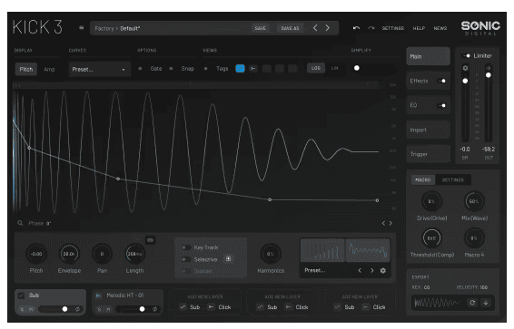Switch display to Amp
The image size is (514, 329).
coord(49,69)
